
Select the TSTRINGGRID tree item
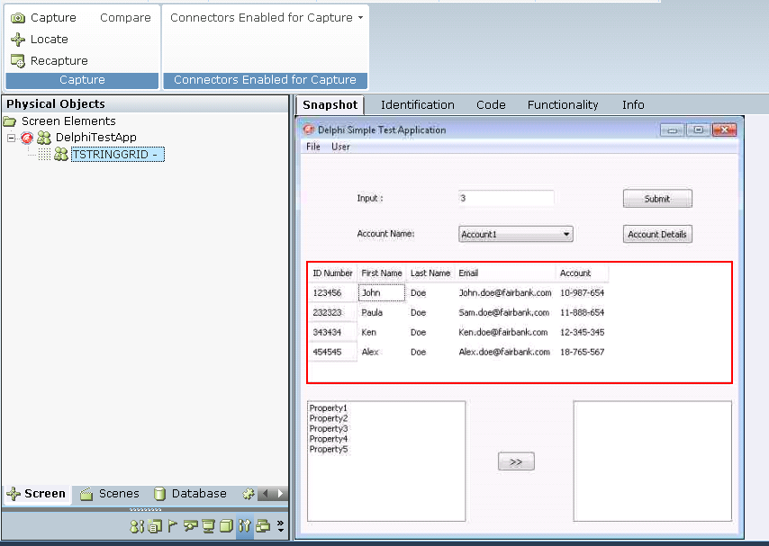116,155
